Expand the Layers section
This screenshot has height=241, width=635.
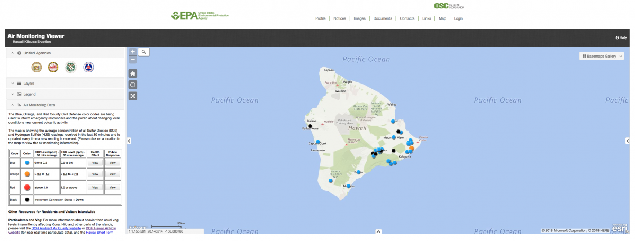[x=29, y=83]
